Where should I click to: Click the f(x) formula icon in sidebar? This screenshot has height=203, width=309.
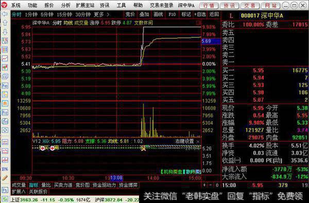point(5,121)
